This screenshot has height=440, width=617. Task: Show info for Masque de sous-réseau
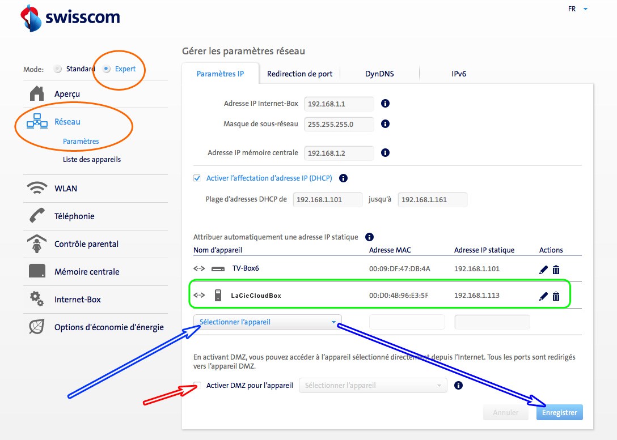coord(385,124)
